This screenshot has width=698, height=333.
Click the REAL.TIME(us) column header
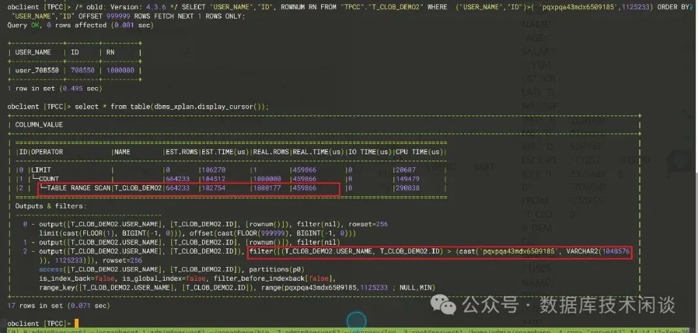(x=317, y=152)
